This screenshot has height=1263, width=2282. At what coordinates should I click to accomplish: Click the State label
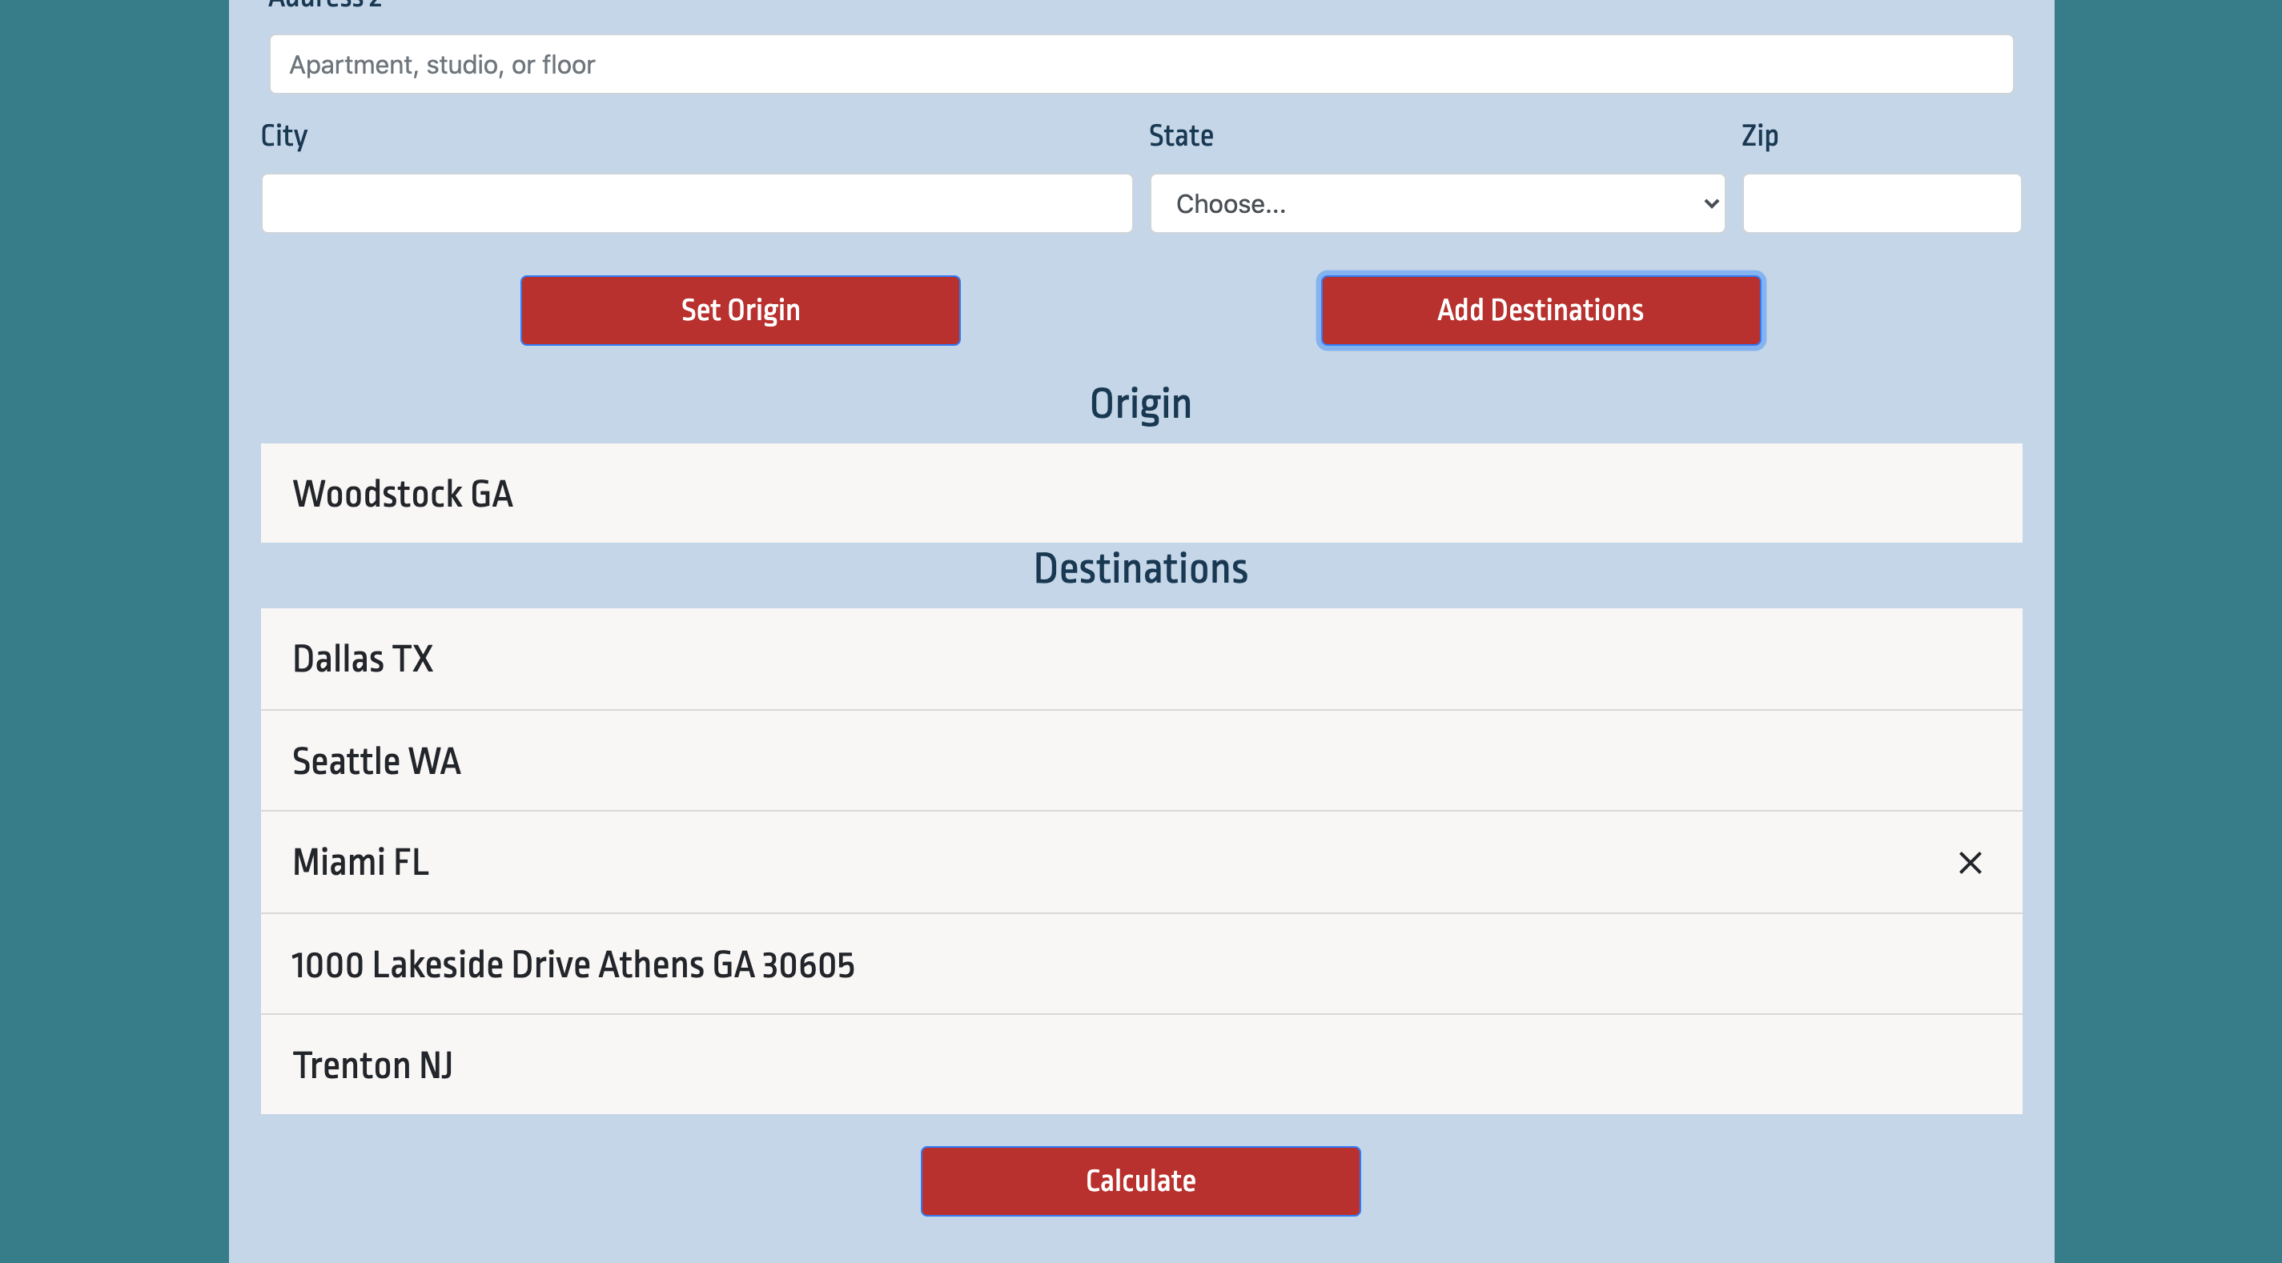pos(1181,135)
